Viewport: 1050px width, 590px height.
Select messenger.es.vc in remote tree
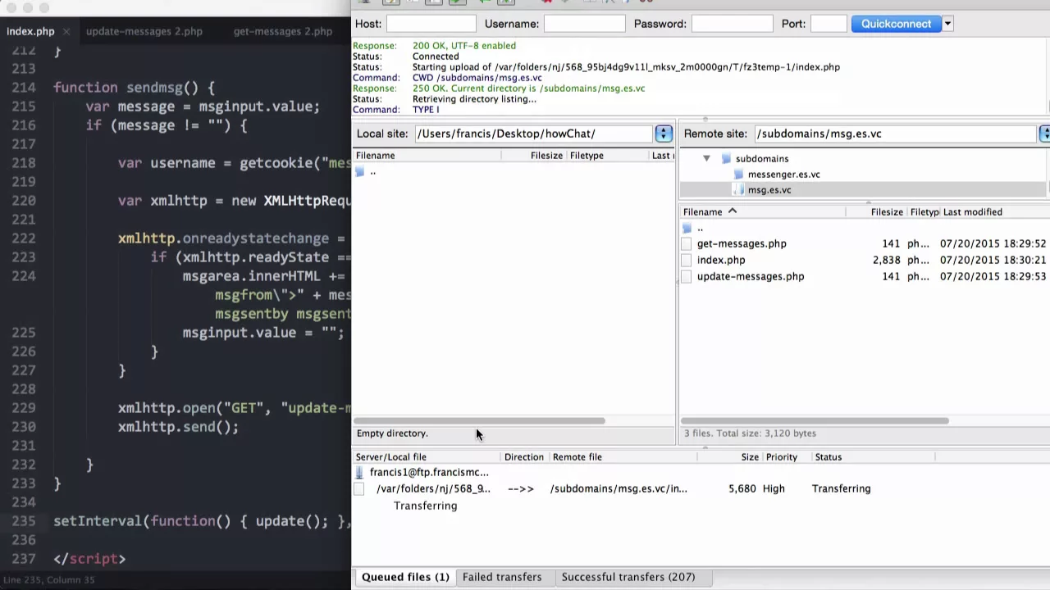(x=783, y=175)
